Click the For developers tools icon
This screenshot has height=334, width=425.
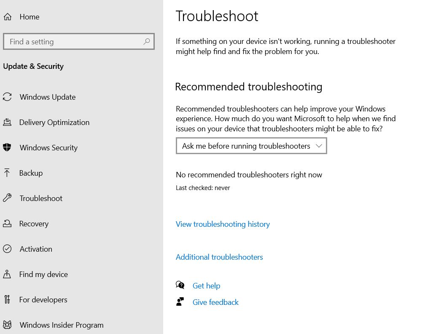click(7, 299)
